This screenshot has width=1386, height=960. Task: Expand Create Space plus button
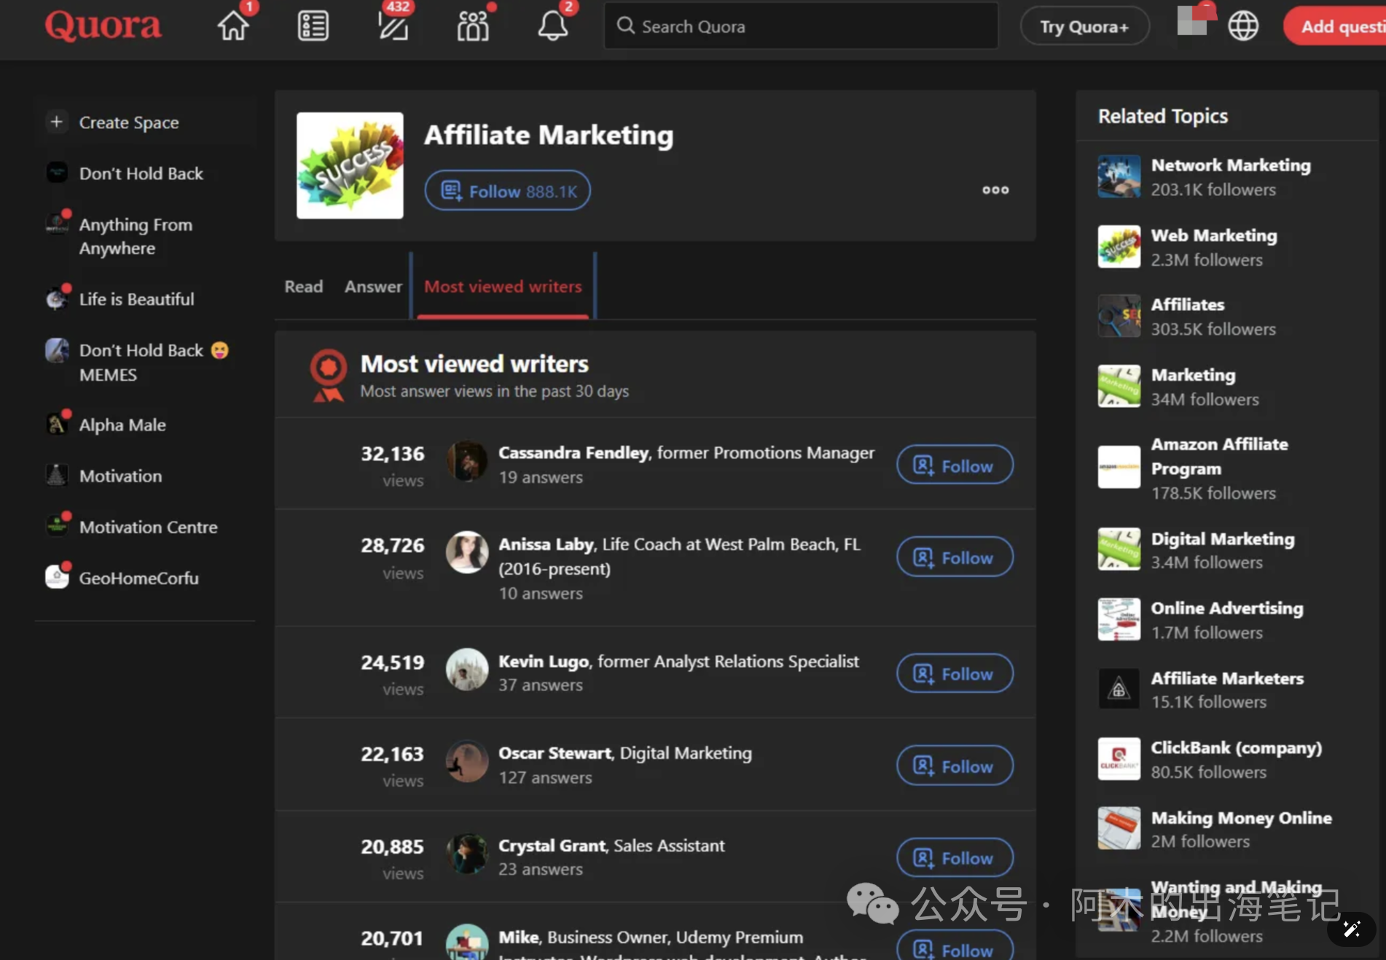pyautogui.click(x=57, y=122)
